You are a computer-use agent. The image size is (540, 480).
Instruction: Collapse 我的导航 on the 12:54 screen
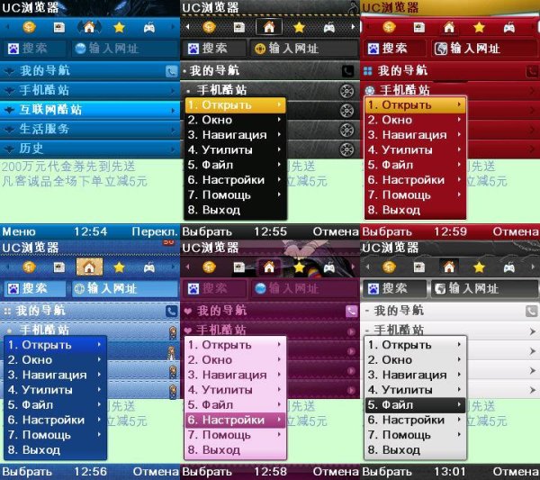(90, 70)
